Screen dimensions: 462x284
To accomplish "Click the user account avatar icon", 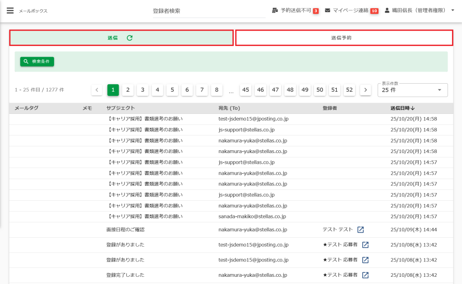I will (x=387, y=10).
